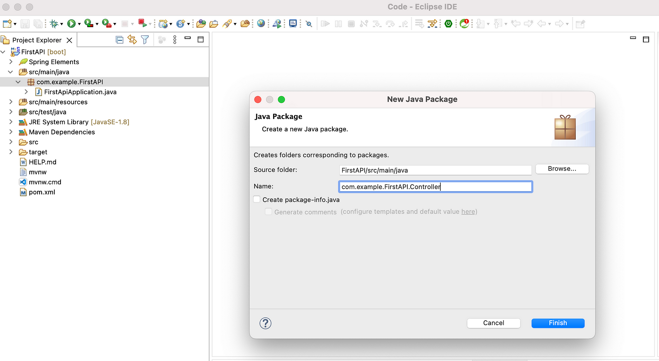Collapse the src/main/java folder
659x361 pixels.
11,72
